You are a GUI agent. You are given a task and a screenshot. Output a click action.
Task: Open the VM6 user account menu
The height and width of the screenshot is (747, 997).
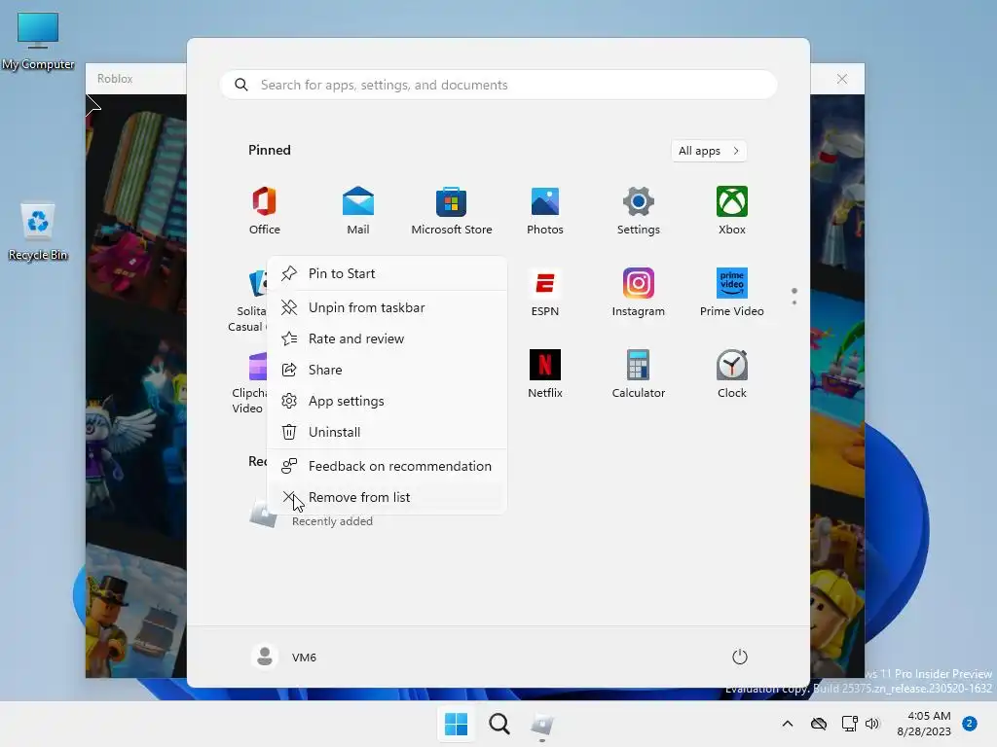[x=284, y=657]
